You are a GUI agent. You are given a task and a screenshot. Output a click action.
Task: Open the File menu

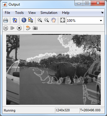7,13
